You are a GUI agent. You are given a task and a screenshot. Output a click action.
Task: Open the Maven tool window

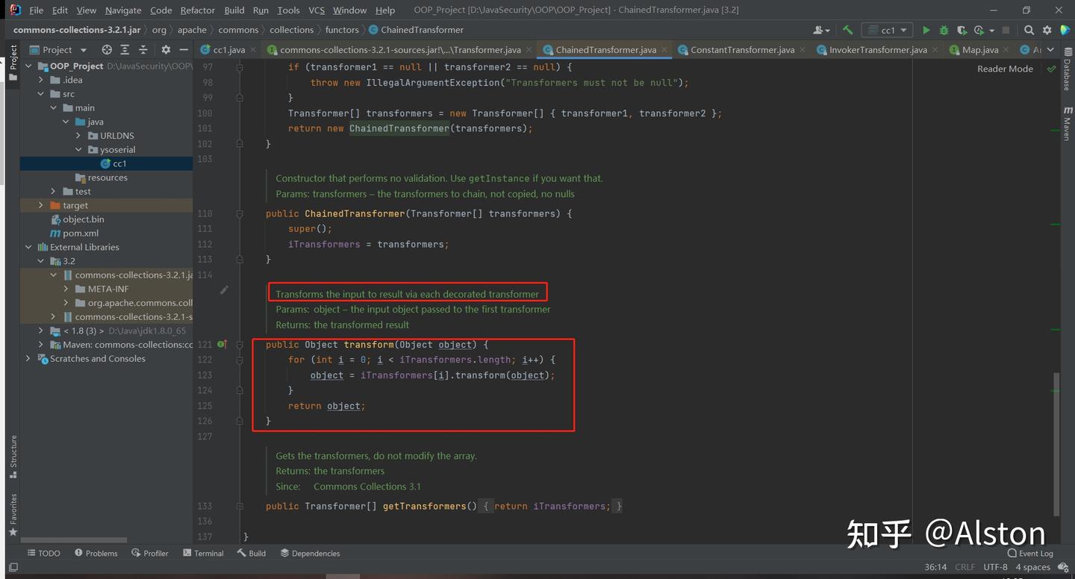1067,124
